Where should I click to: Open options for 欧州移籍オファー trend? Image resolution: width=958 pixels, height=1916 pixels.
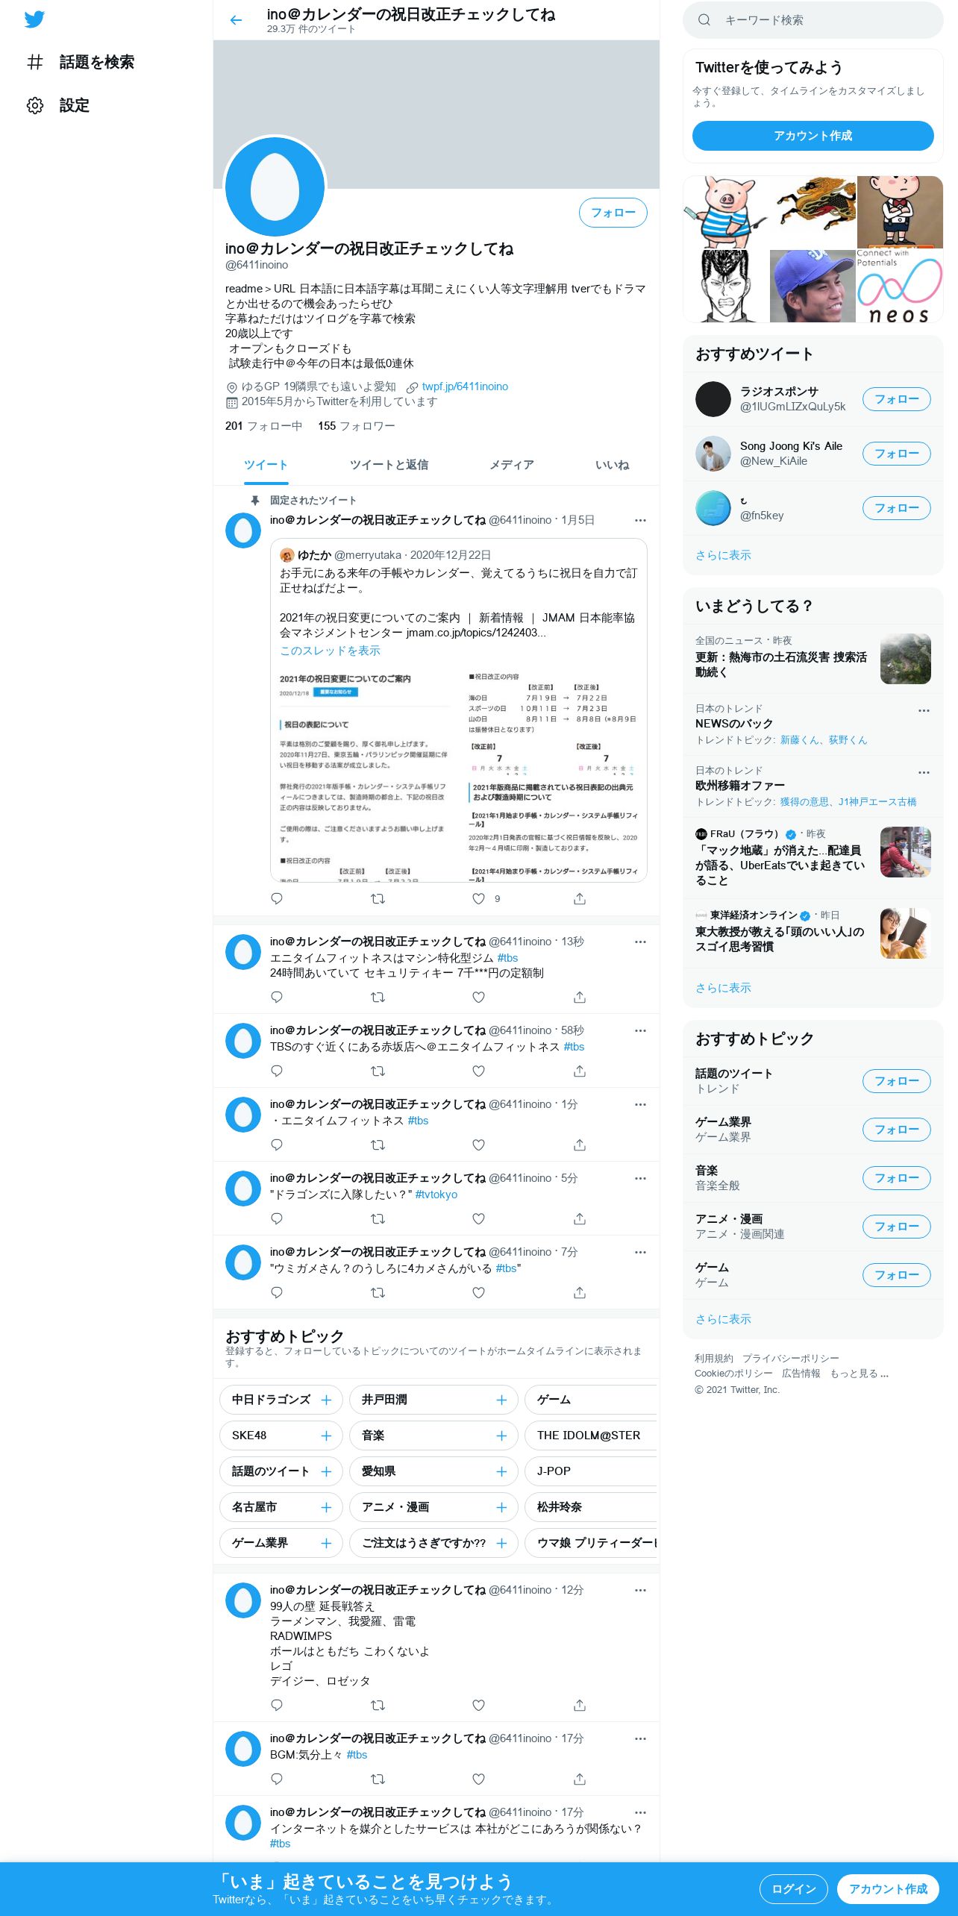point(924,772)
